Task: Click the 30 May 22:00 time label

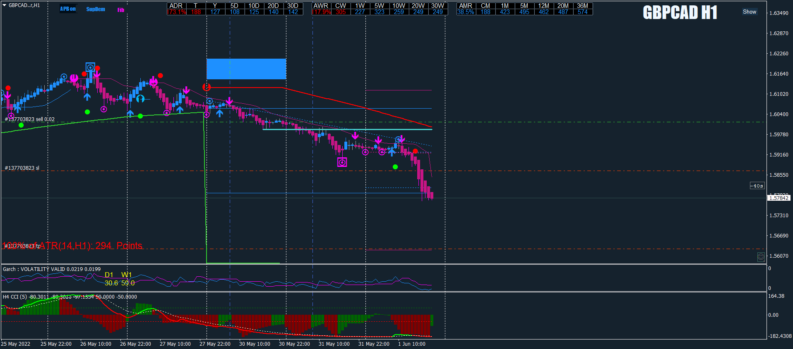Action: point(294,344)
